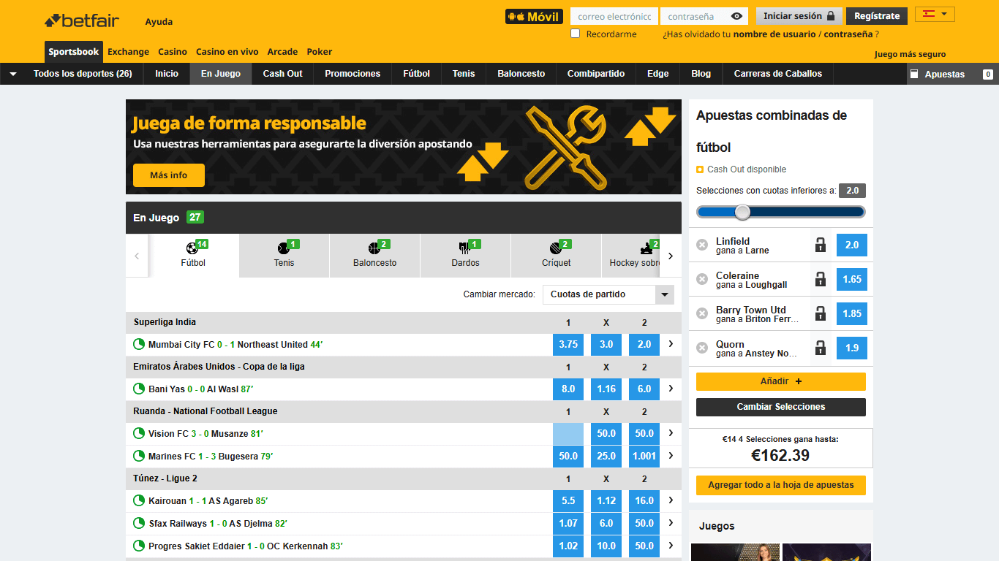This screenshot has height=561, width=999.
Task: Select the Hockey sobre hielo sport tab
Action: (631, 255)
